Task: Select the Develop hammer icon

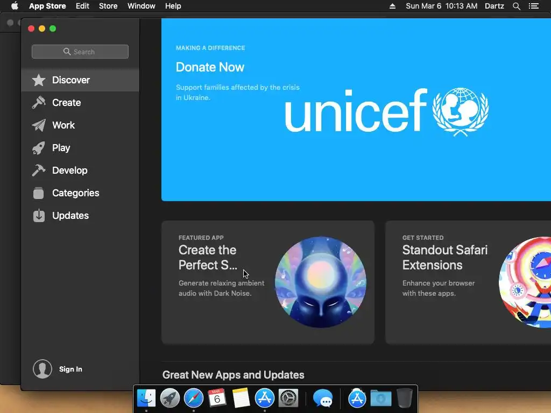Action: point(39,170)
